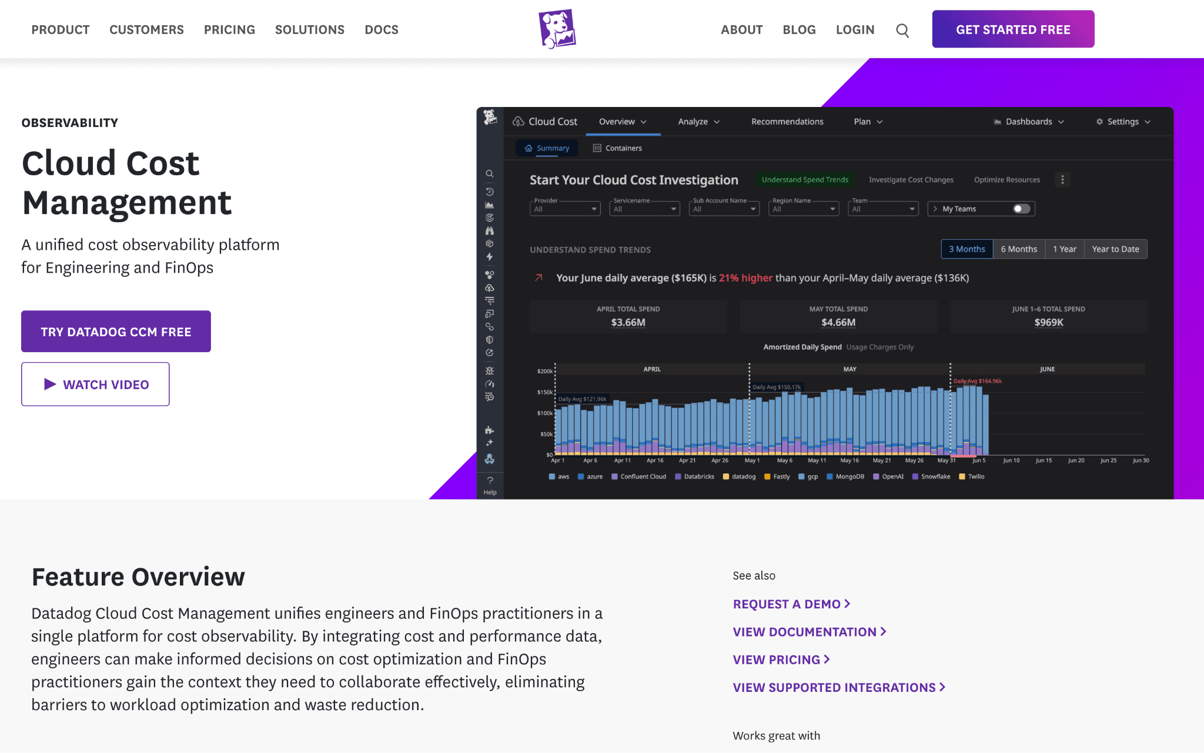Click TRY DATADOG CCM FREE button
1204x753 pixels.
point(116,332)
